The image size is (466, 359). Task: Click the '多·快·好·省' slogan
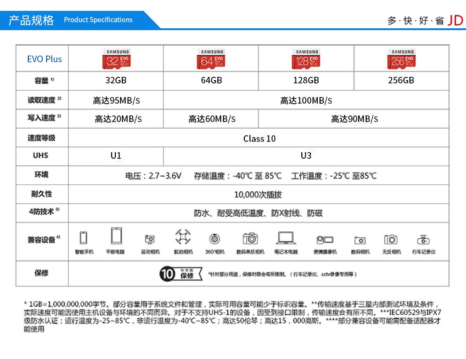[416, 21]
